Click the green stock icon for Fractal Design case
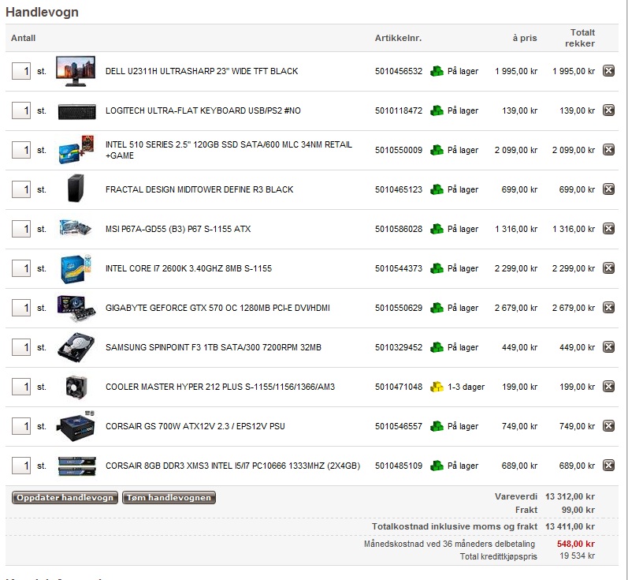Viewport: 628px width, 580px height. pyautogui.click(x=437, y=189)
